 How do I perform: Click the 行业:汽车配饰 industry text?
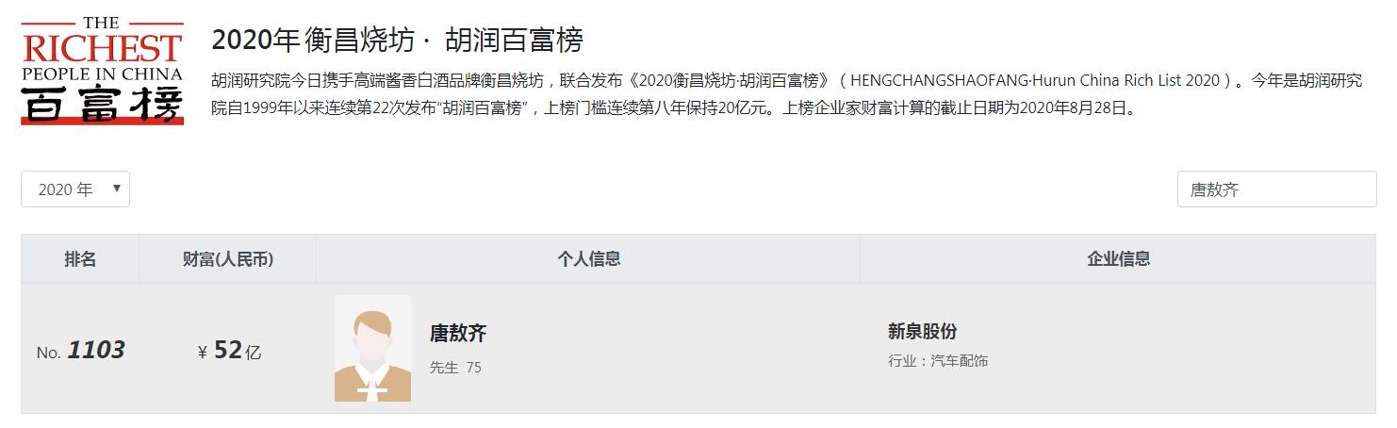(938, 360)
